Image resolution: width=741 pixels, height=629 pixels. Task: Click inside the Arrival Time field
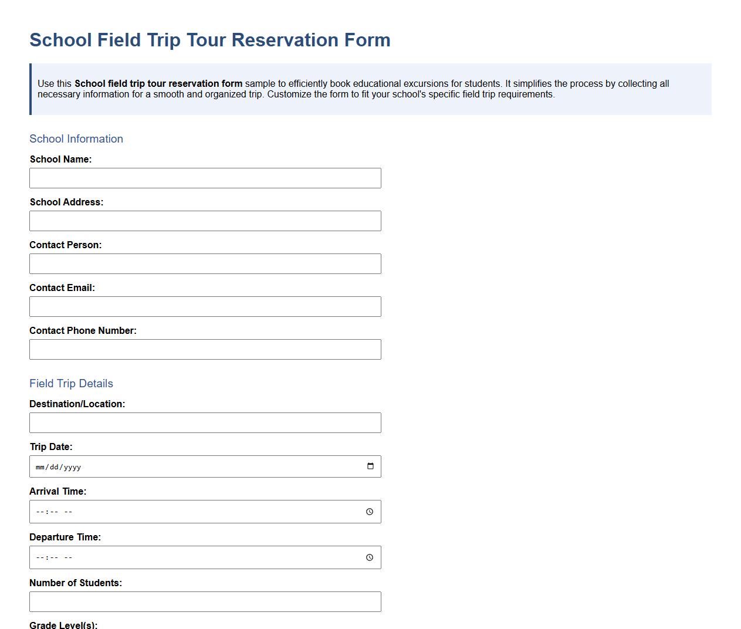point(176,511)
